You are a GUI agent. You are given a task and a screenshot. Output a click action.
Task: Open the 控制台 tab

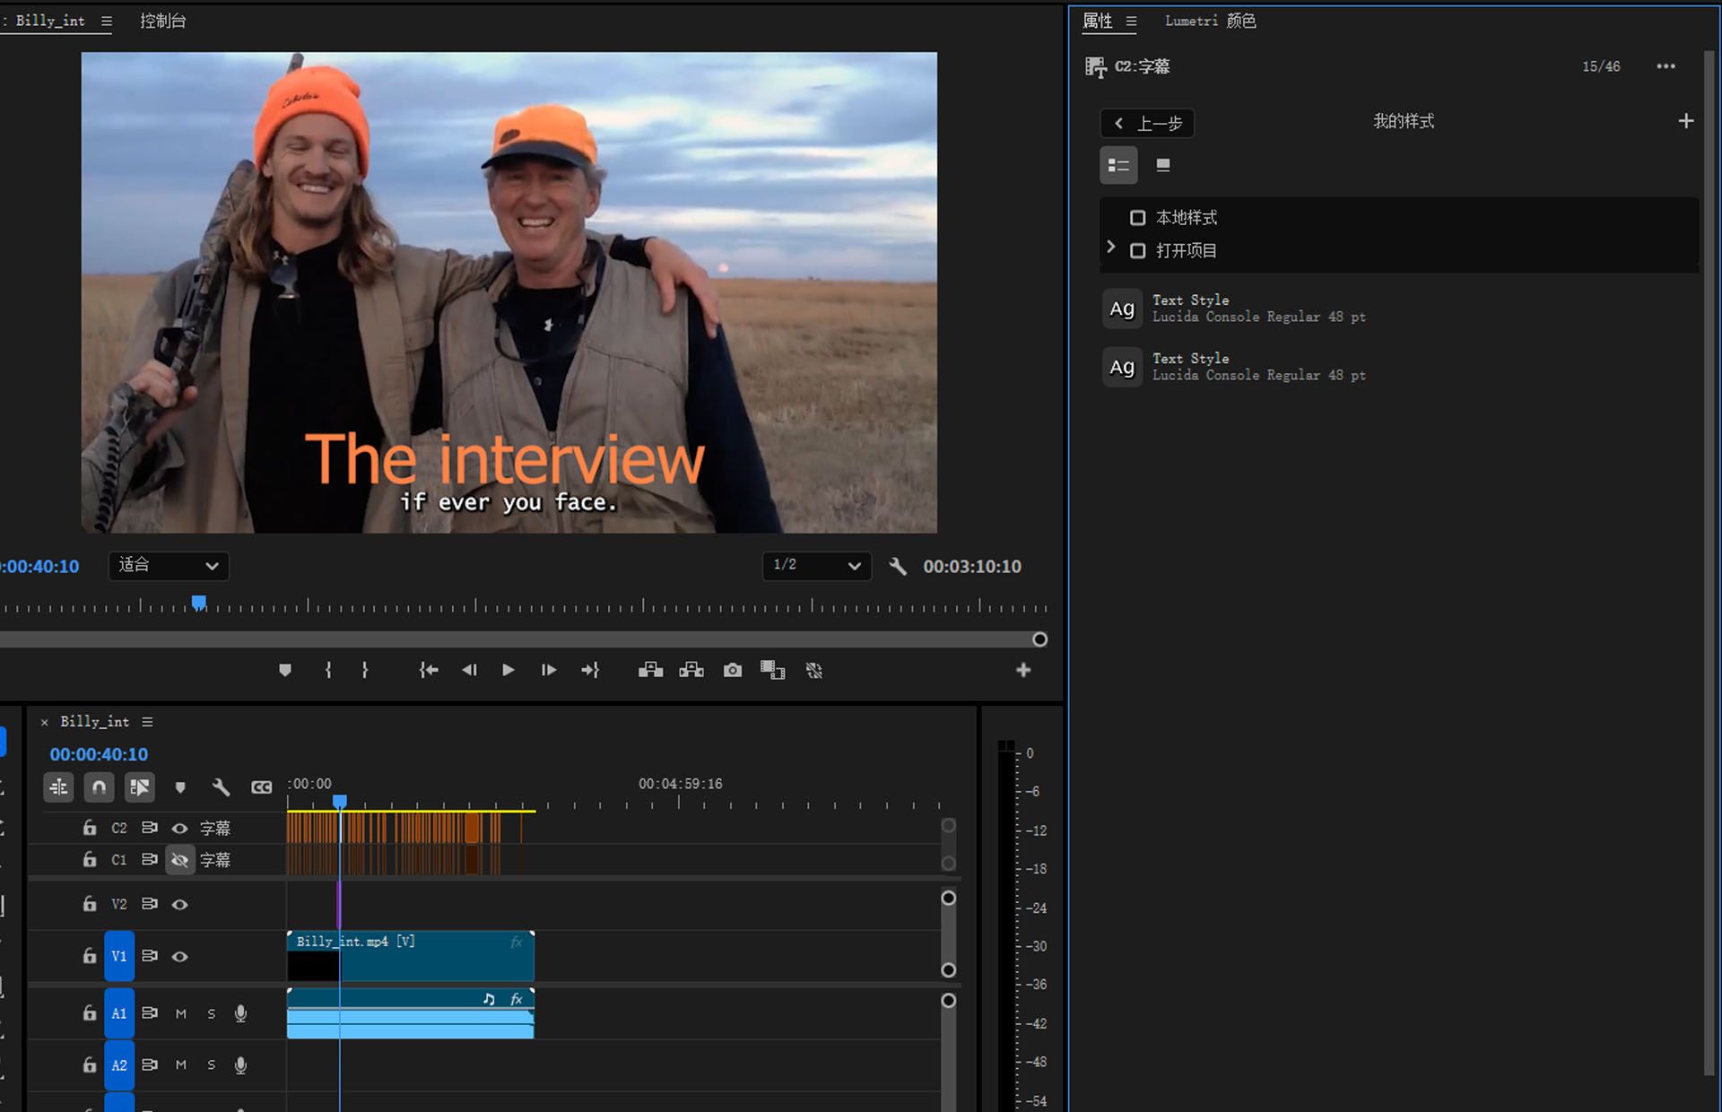click(163, 21)
